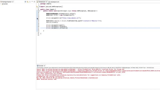The height and width of the screenshot is (90, 160).
Task: Open Package Explorer view menu (three dots)
Action: point(30,2)
